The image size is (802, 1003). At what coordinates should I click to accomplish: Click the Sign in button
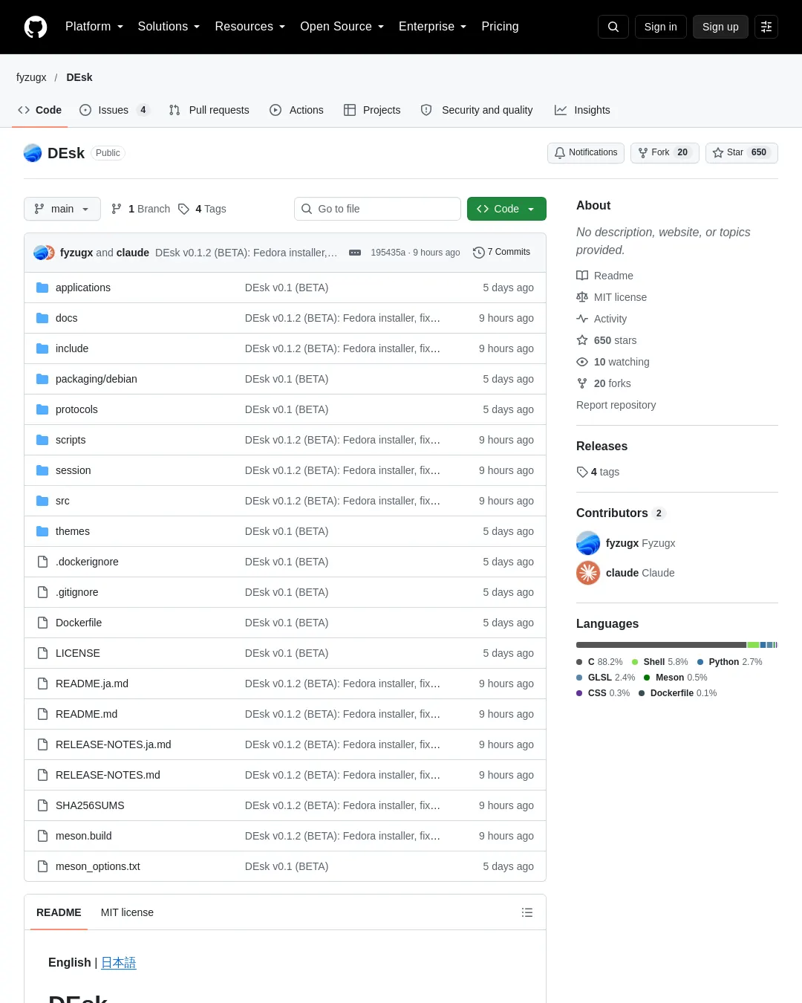pyautogui.click(x=661, y=27)
